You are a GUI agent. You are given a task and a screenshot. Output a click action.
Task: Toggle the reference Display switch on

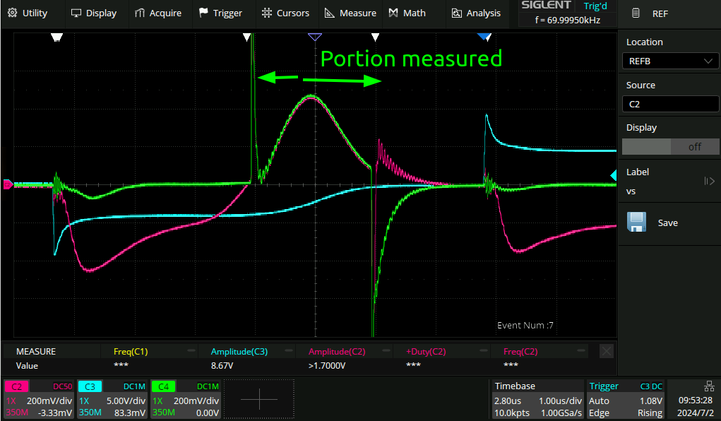669,147
